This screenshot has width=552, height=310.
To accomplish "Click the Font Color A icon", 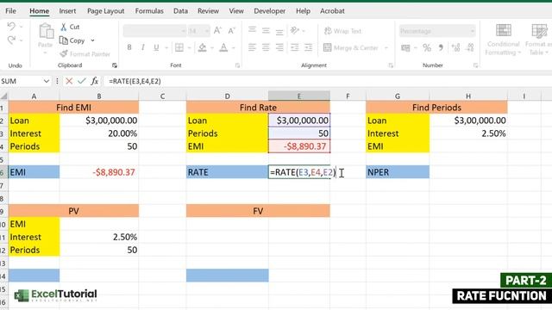I will (x=223, y=47).
